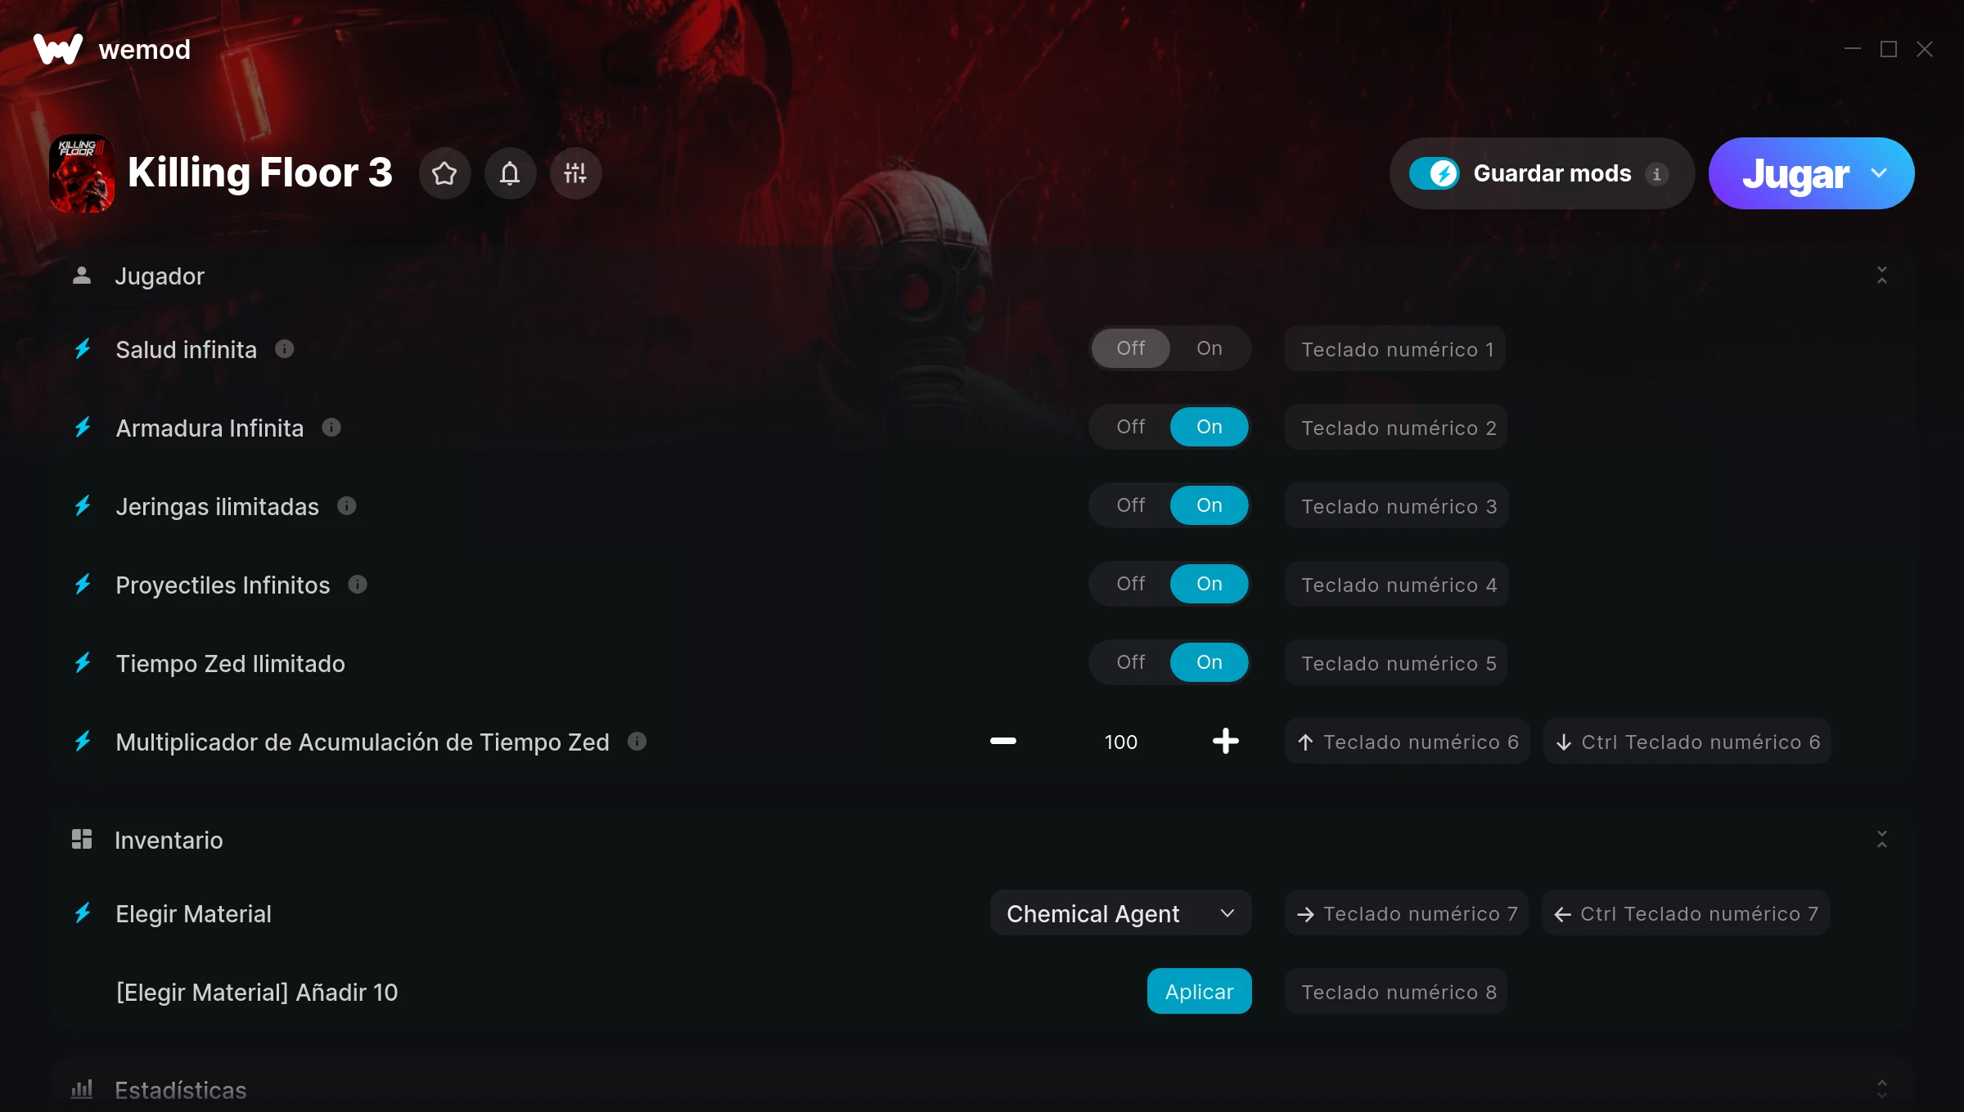1964x1112 pixels.
Task: Add Killing Floor 3 to favorites star
Action: point(444,173)
